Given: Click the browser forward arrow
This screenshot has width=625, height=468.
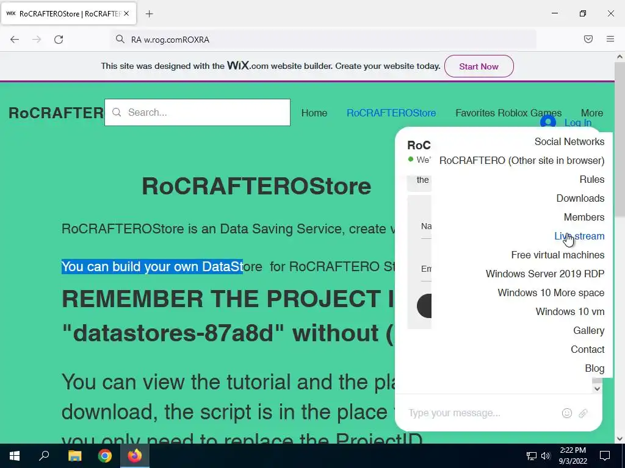Looking at the screenshot, I should click(37, 40).
